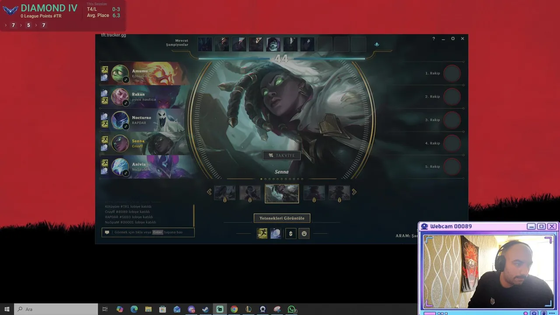The width and height of the screenshot is (560, 315).
Task: Select the Amumu player row
Action: click(145, 73)
